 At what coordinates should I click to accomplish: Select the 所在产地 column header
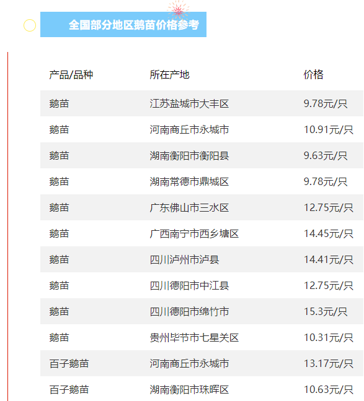169,75
